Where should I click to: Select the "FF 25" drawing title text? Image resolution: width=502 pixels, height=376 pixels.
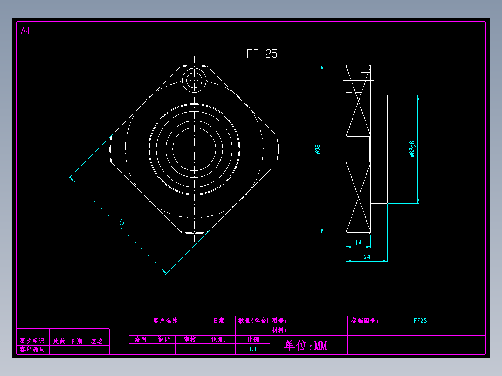pos(262,54)
